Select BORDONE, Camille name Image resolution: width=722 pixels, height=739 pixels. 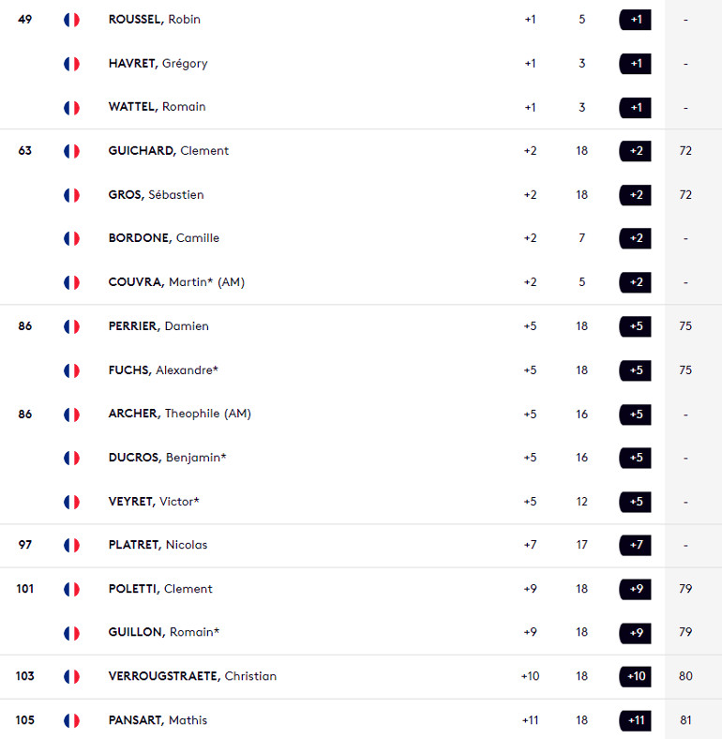point(163,238)
